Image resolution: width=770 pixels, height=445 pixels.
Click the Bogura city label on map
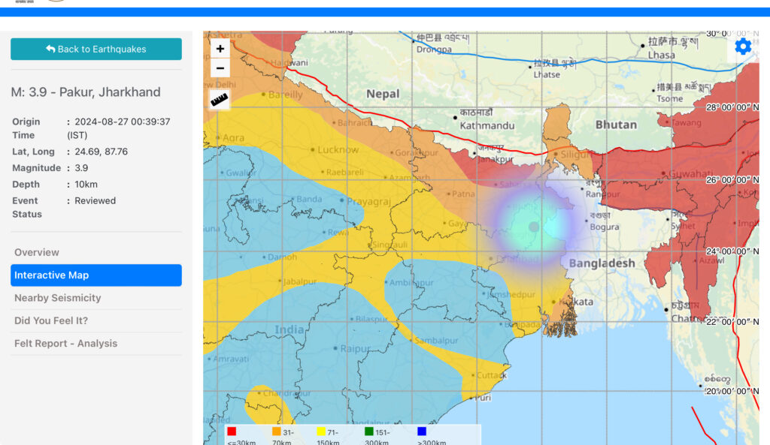click(x=605, y=227)
